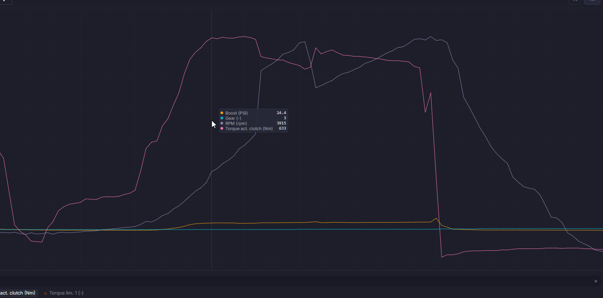Toggle the act. clutch (Nm) legend chip

(x=18, y=293)
